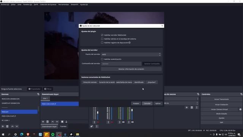The height and width of the screenshot is (137, 243).
Task: Click Mostrar información de conexión
Action: (x=131, y=69)
